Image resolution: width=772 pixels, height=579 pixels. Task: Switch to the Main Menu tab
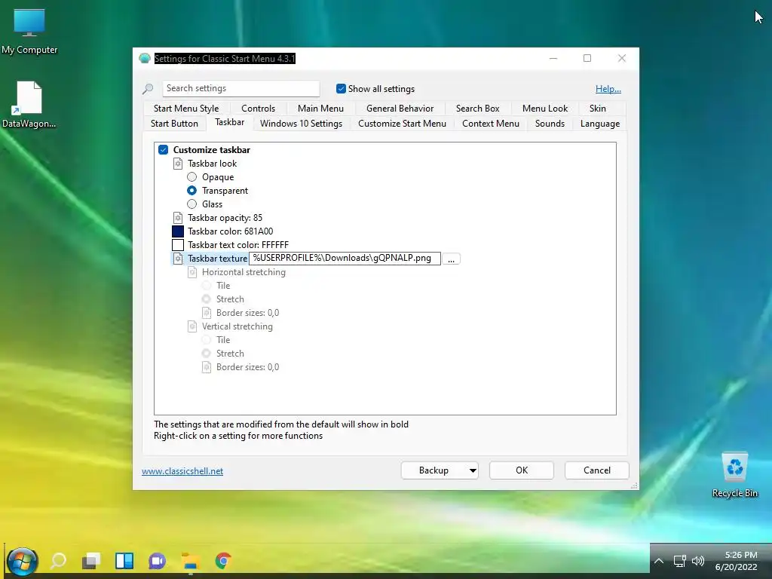click(x=320, y=109)
